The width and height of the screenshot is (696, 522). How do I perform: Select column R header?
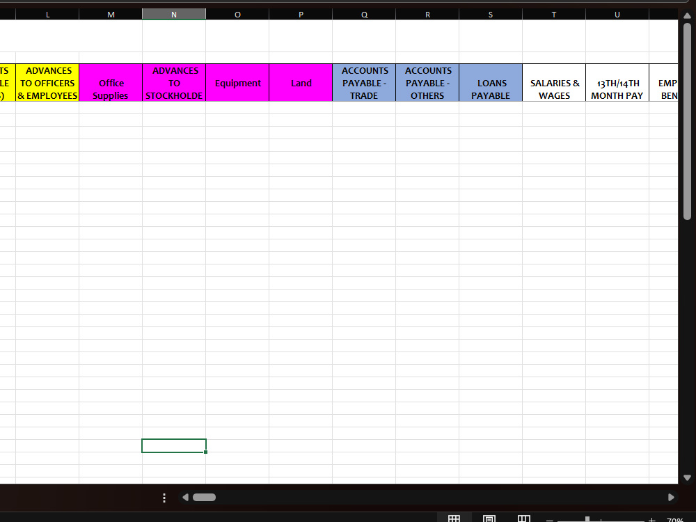click(x=427, y=15)
